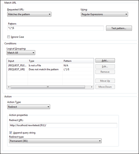
Task: Select the {REQUEST_FILE... condition row
Action: (50, 65)
